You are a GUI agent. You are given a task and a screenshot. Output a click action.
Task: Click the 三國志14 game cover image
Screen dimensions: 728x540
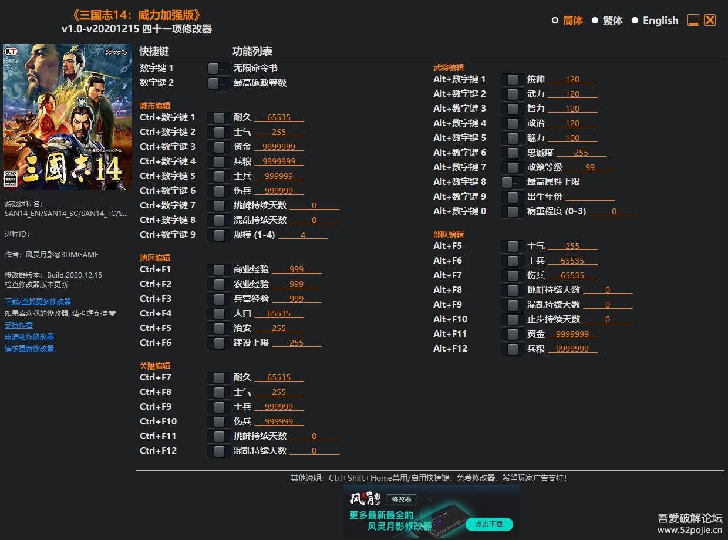68,117
